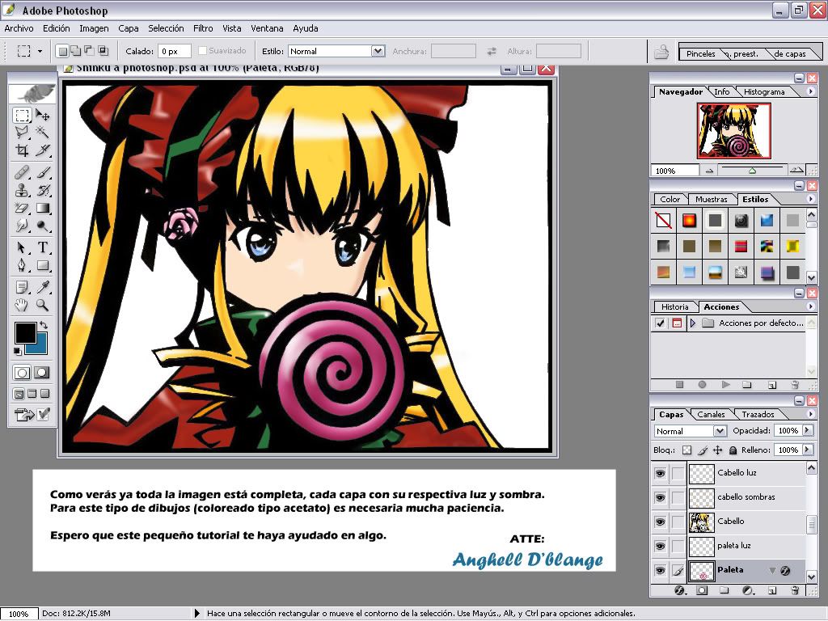The height and width of the screenshot is (621, 828).
Task: Click the record action button
Action: tap(703, 385)
